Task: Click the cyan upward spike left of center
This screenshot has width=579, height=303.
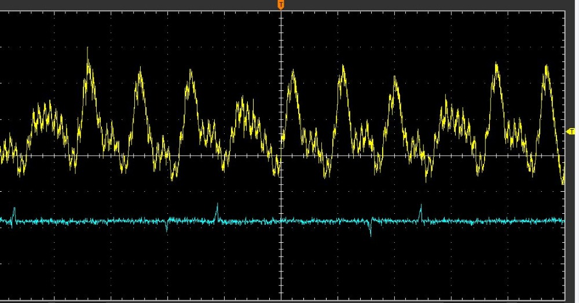Action: pos(217,206)
